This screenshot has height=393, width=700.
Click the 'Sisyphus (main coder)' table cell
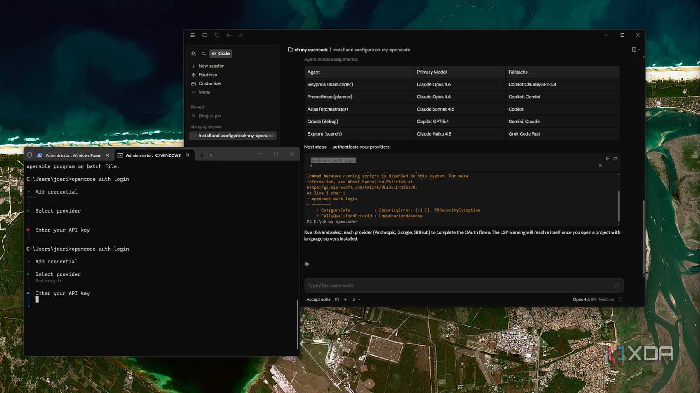359,84
